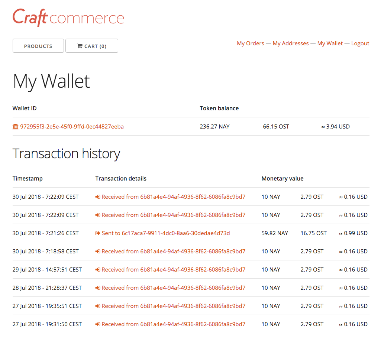Click timestamp 30 Jul 2018 - 7:21:26 CEST
Image resolution: width=384 pixels, height=344 pixels.
coord(46,233)
